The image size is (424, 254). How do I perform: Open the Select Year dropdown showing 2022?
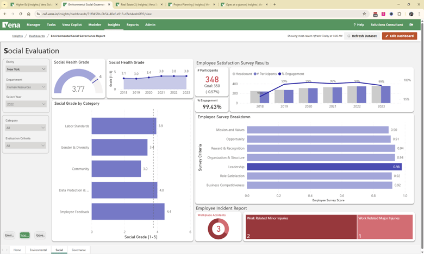(x=26, y=104)
